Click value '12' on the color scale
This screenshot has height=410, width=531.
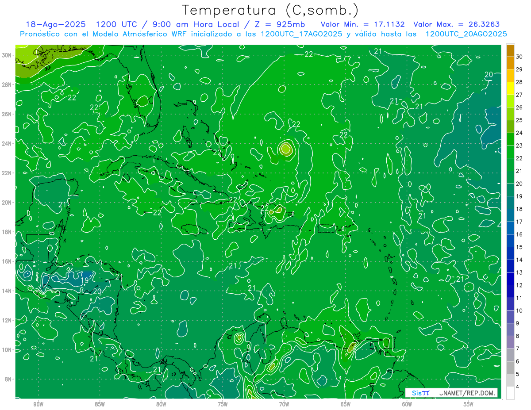click(519, 285)
